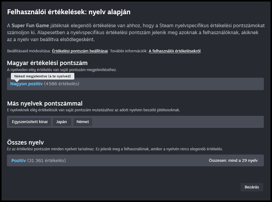Image resolution: width=272 pixels, height=202 pixels.
Task: Click the Neked megjelenítve tooltip
Action: 42,76
